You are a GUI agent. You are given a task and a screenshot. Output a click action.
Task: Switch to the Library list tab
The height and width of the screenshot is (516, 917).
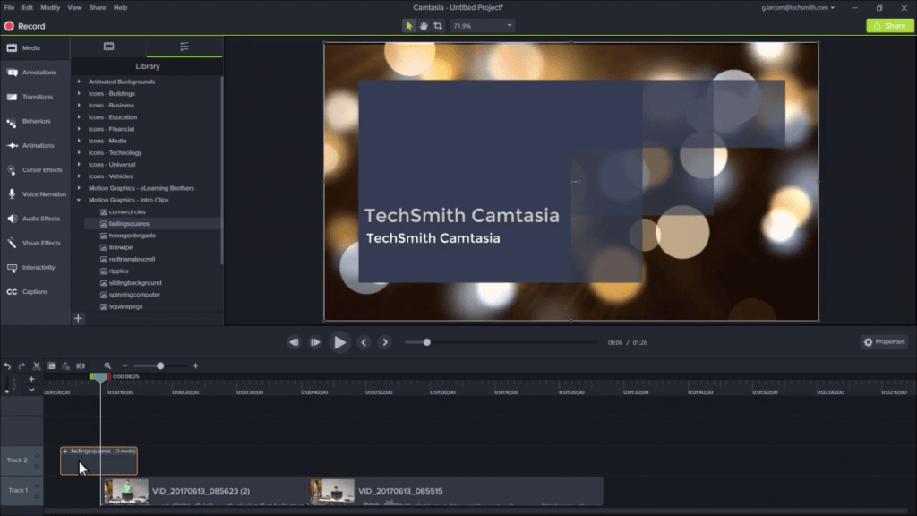coord(184,47)
